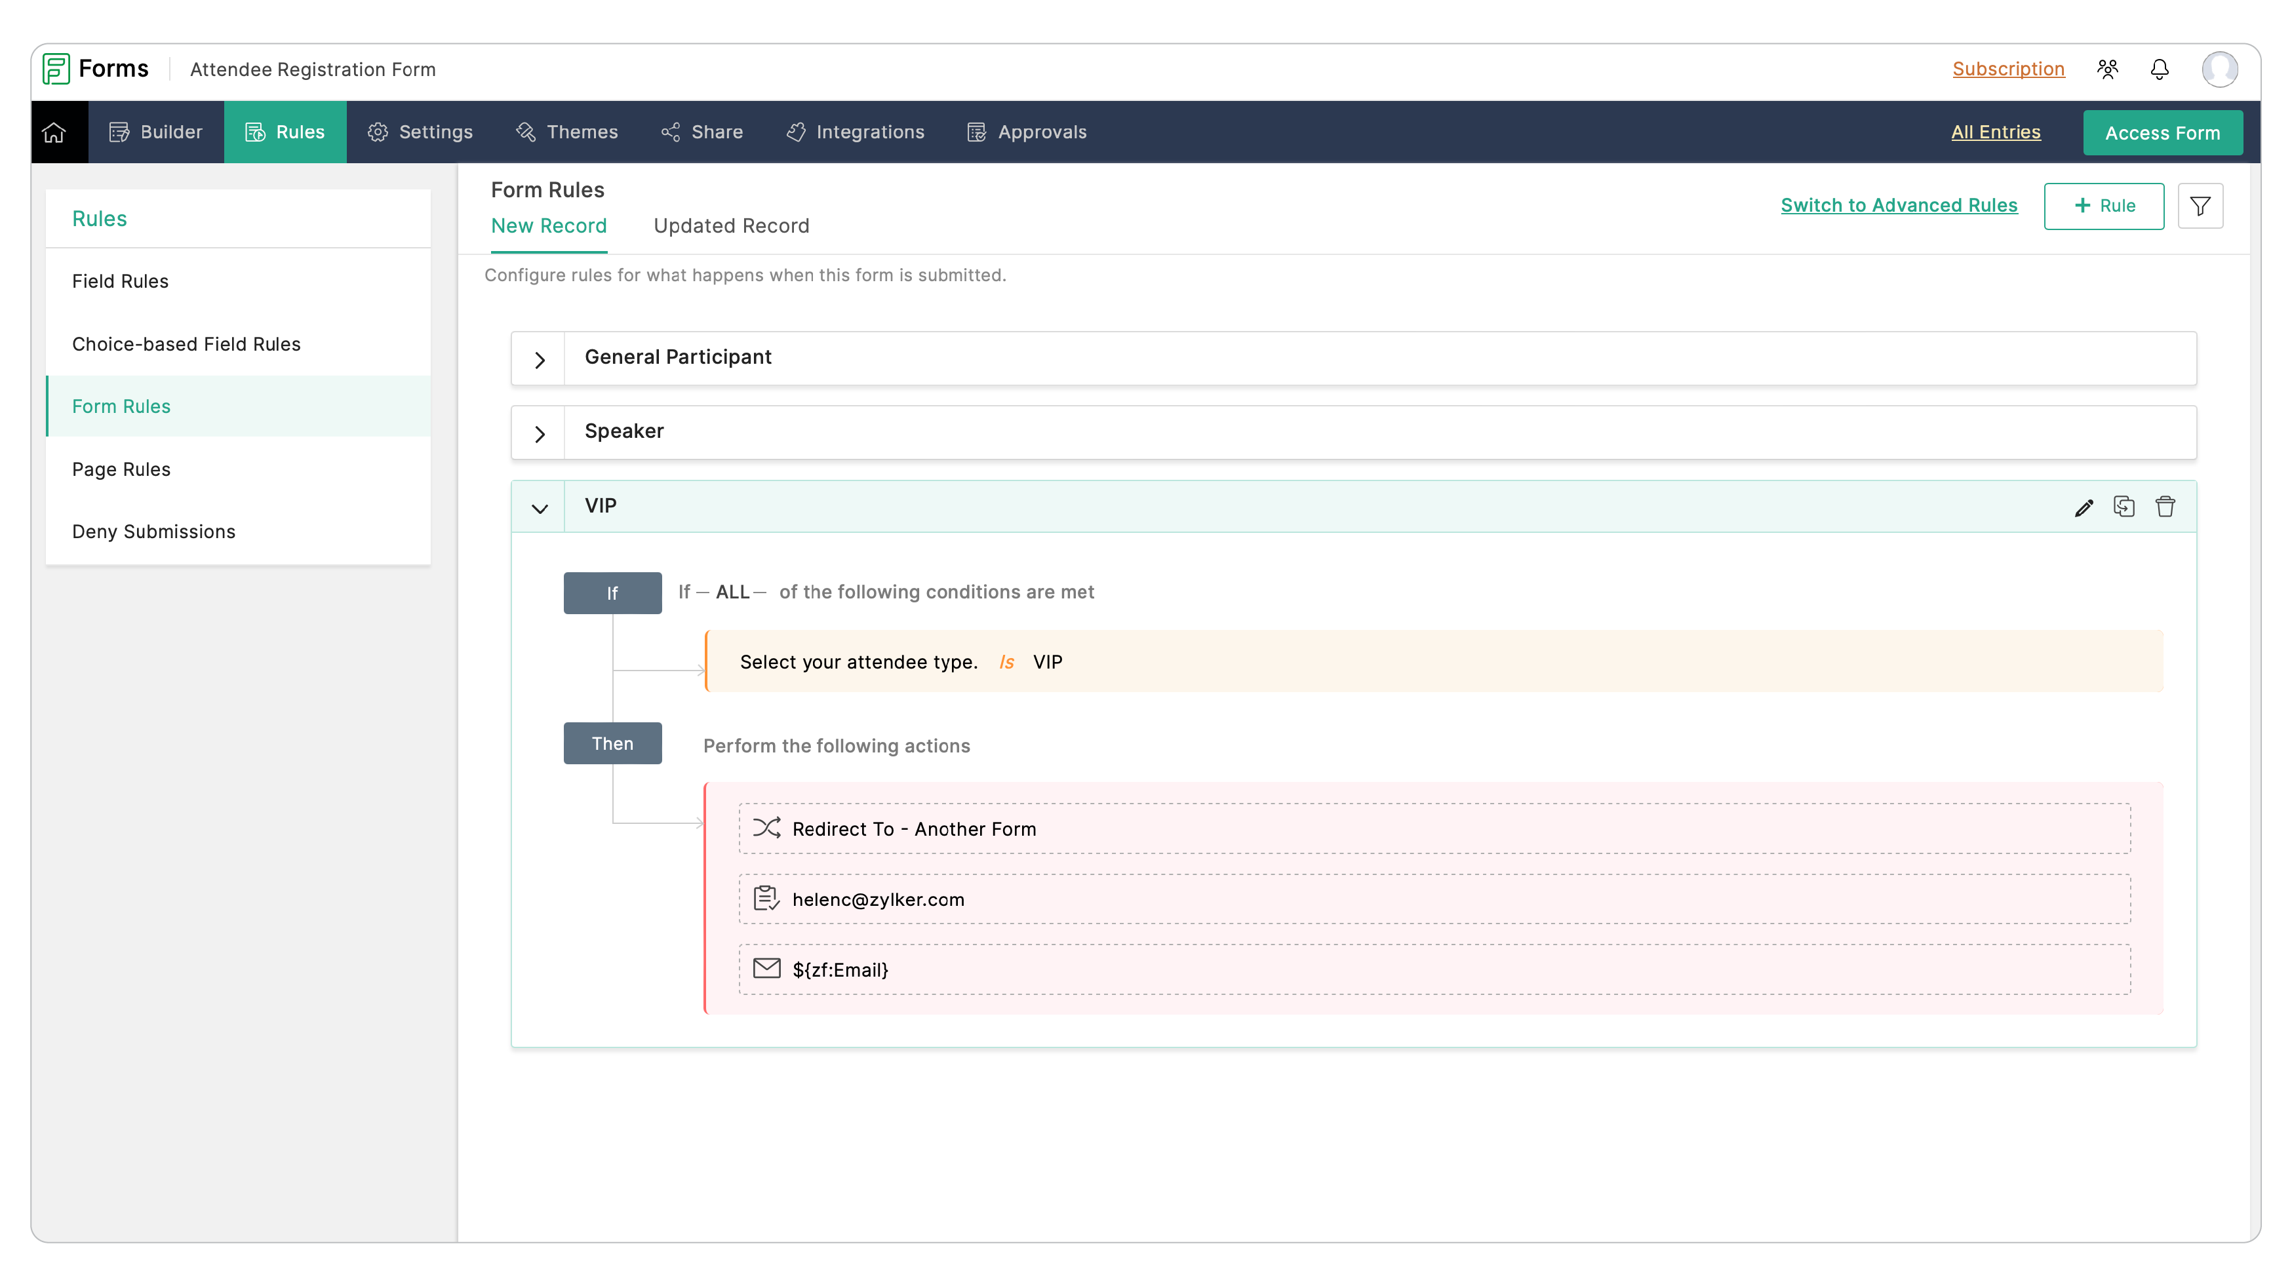Open the Share tab
Screen dimensions: 2292x1286
point(702,132)
